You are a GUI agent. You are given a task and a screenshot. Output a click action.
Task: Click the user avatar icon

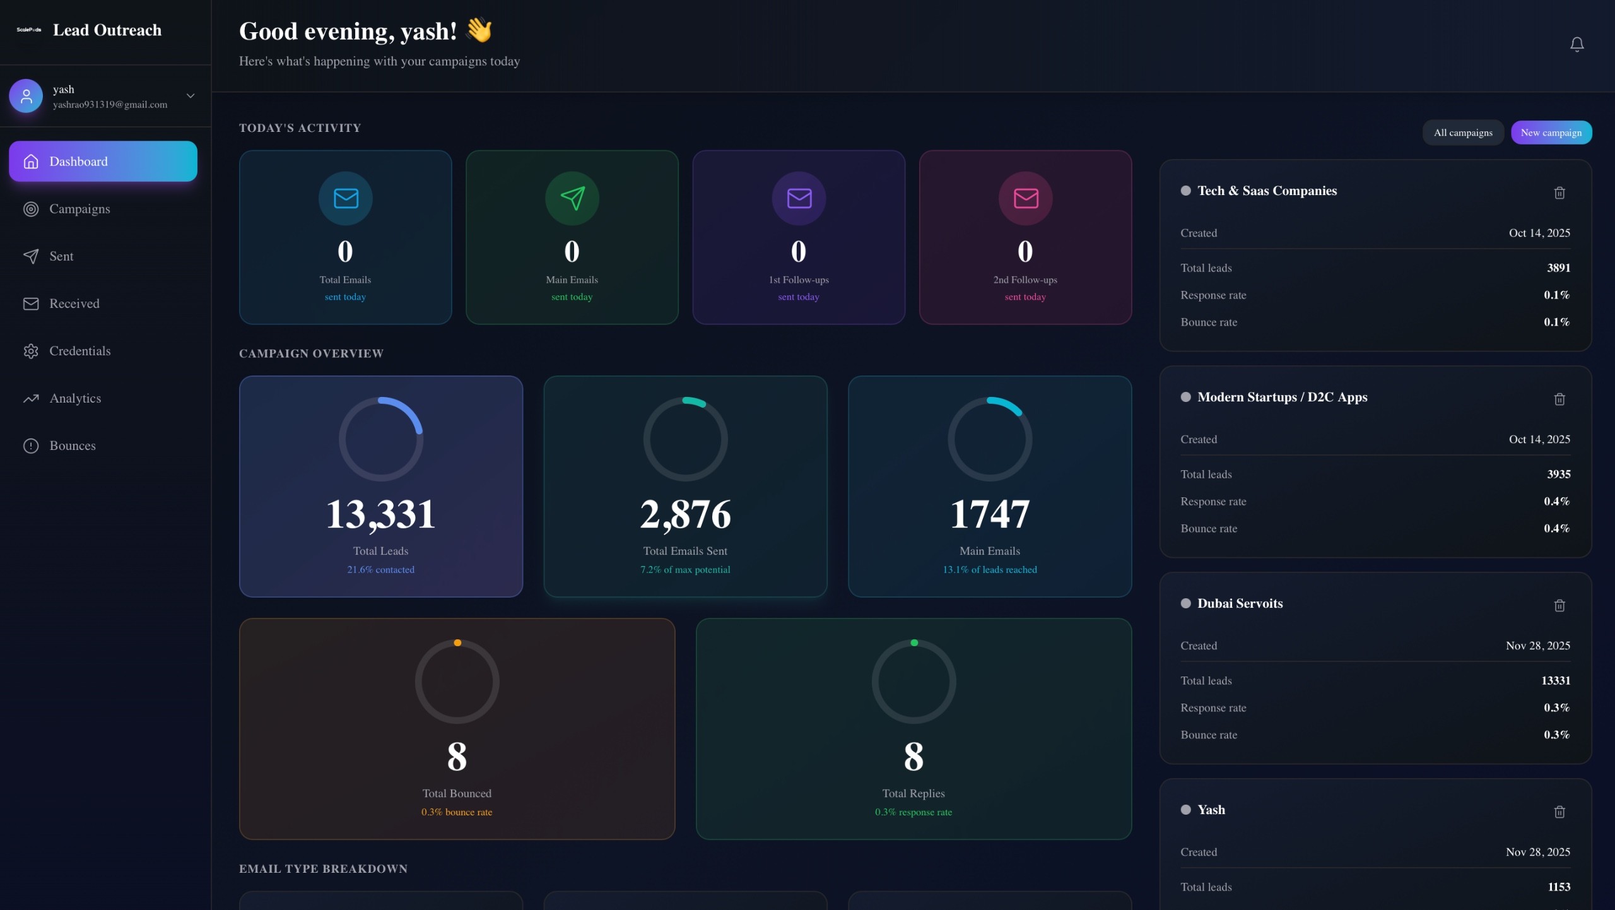pos(26,96)
